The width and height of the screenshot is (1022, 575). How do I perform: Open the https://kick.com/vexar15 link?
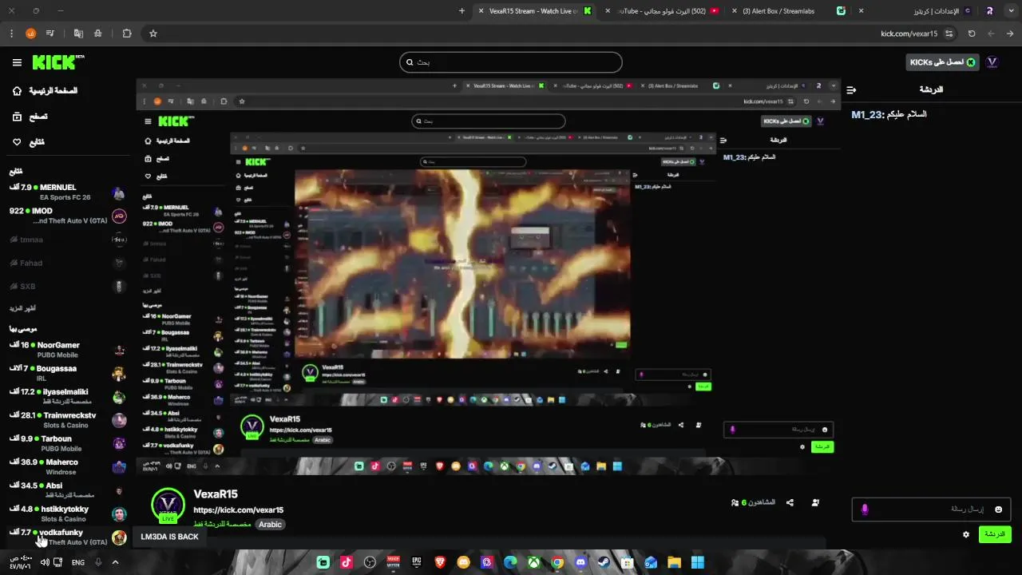pos(238,510)
